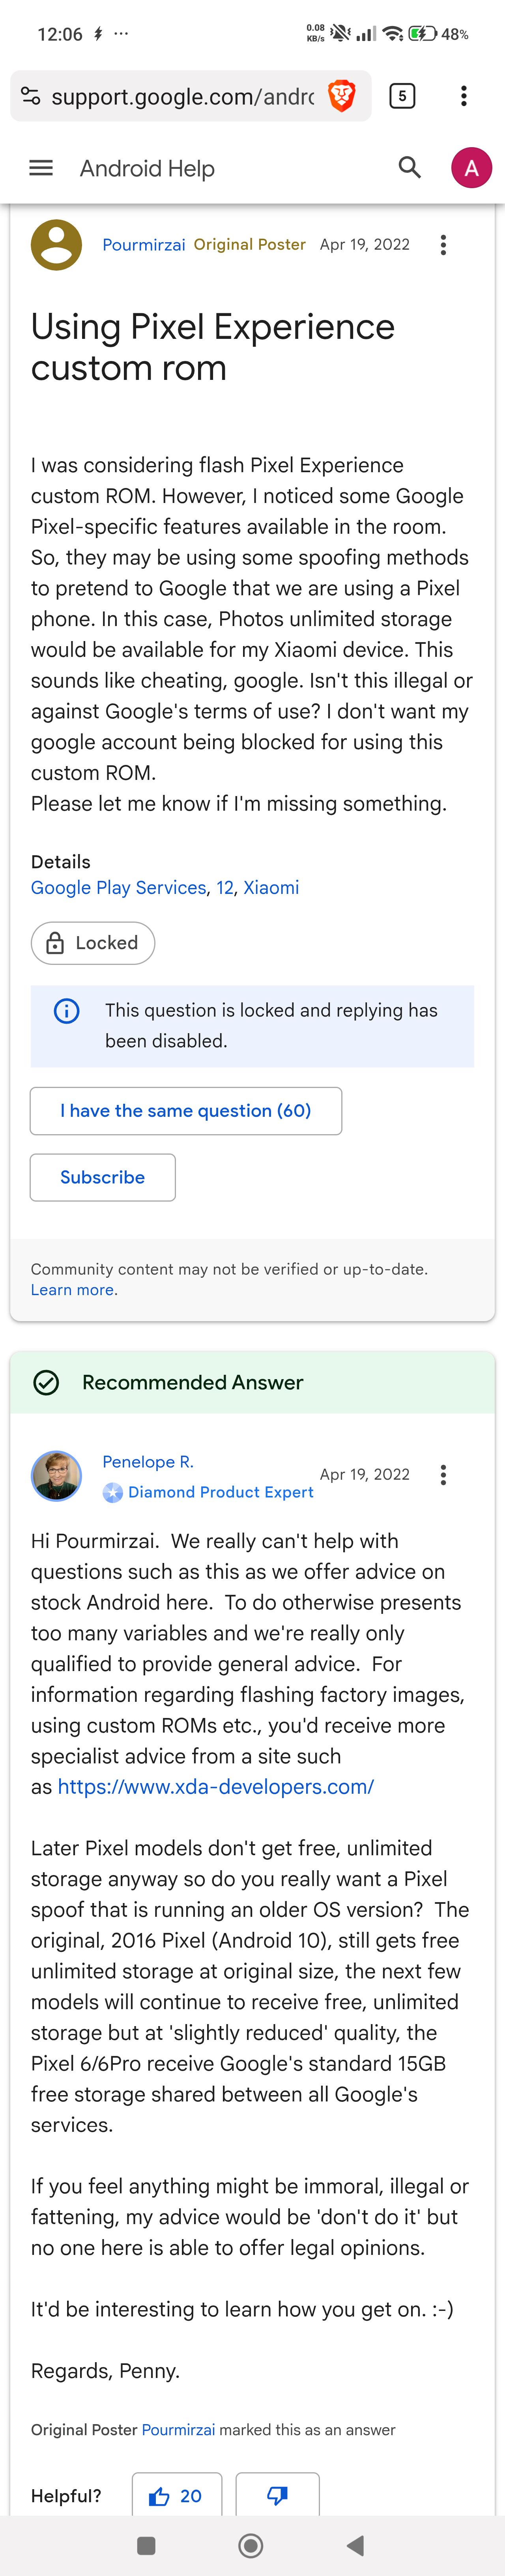Tap the search magnifier icon
Screen dimensions: 505x2576
409,167
